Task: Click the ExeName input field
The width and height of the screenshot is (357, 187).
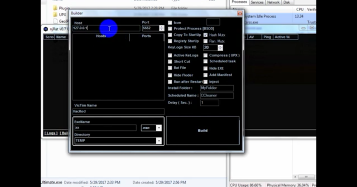Action: pyautogui.click(x=106, y=128)
